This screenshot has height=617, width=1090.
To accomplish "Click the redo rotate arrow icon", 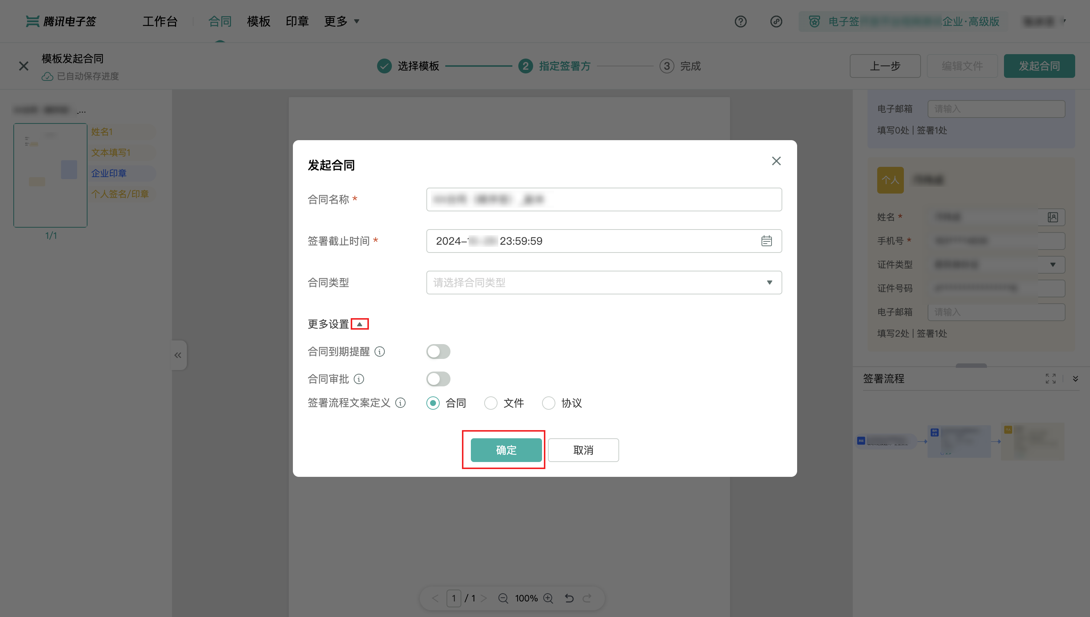I will [587, 598].
